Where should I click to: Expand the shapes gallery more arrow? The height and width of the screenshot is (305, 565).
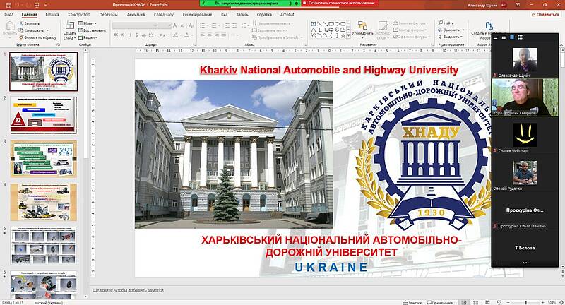(349, 36)
